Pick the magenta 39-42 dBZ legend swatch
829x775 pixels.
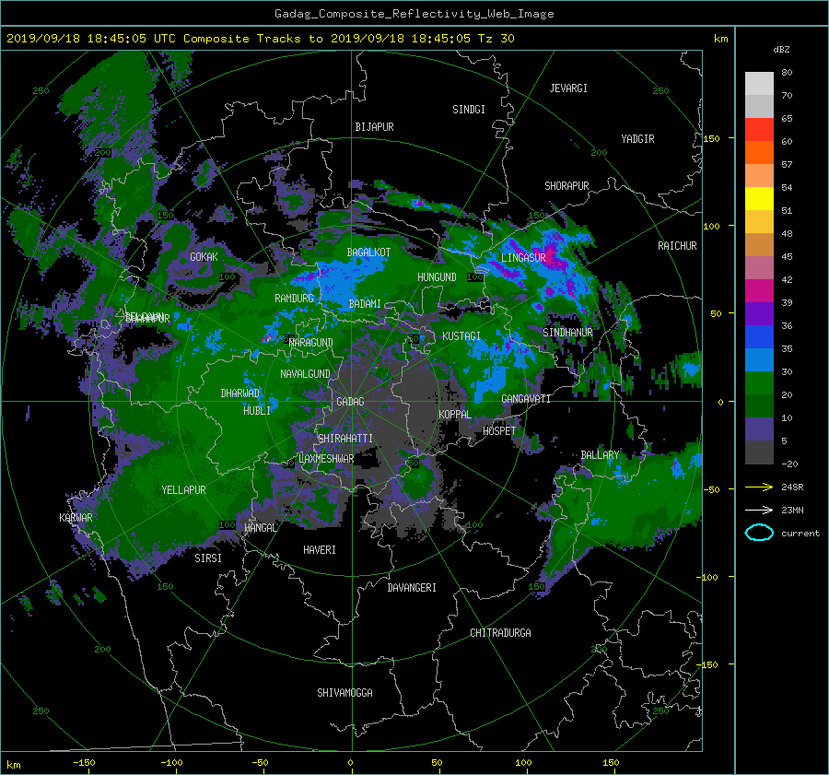[759, 291]
